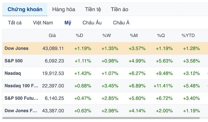Click the Giá column header
The height and width of the screenshot is (122, 208).
(x=52, y=35)
